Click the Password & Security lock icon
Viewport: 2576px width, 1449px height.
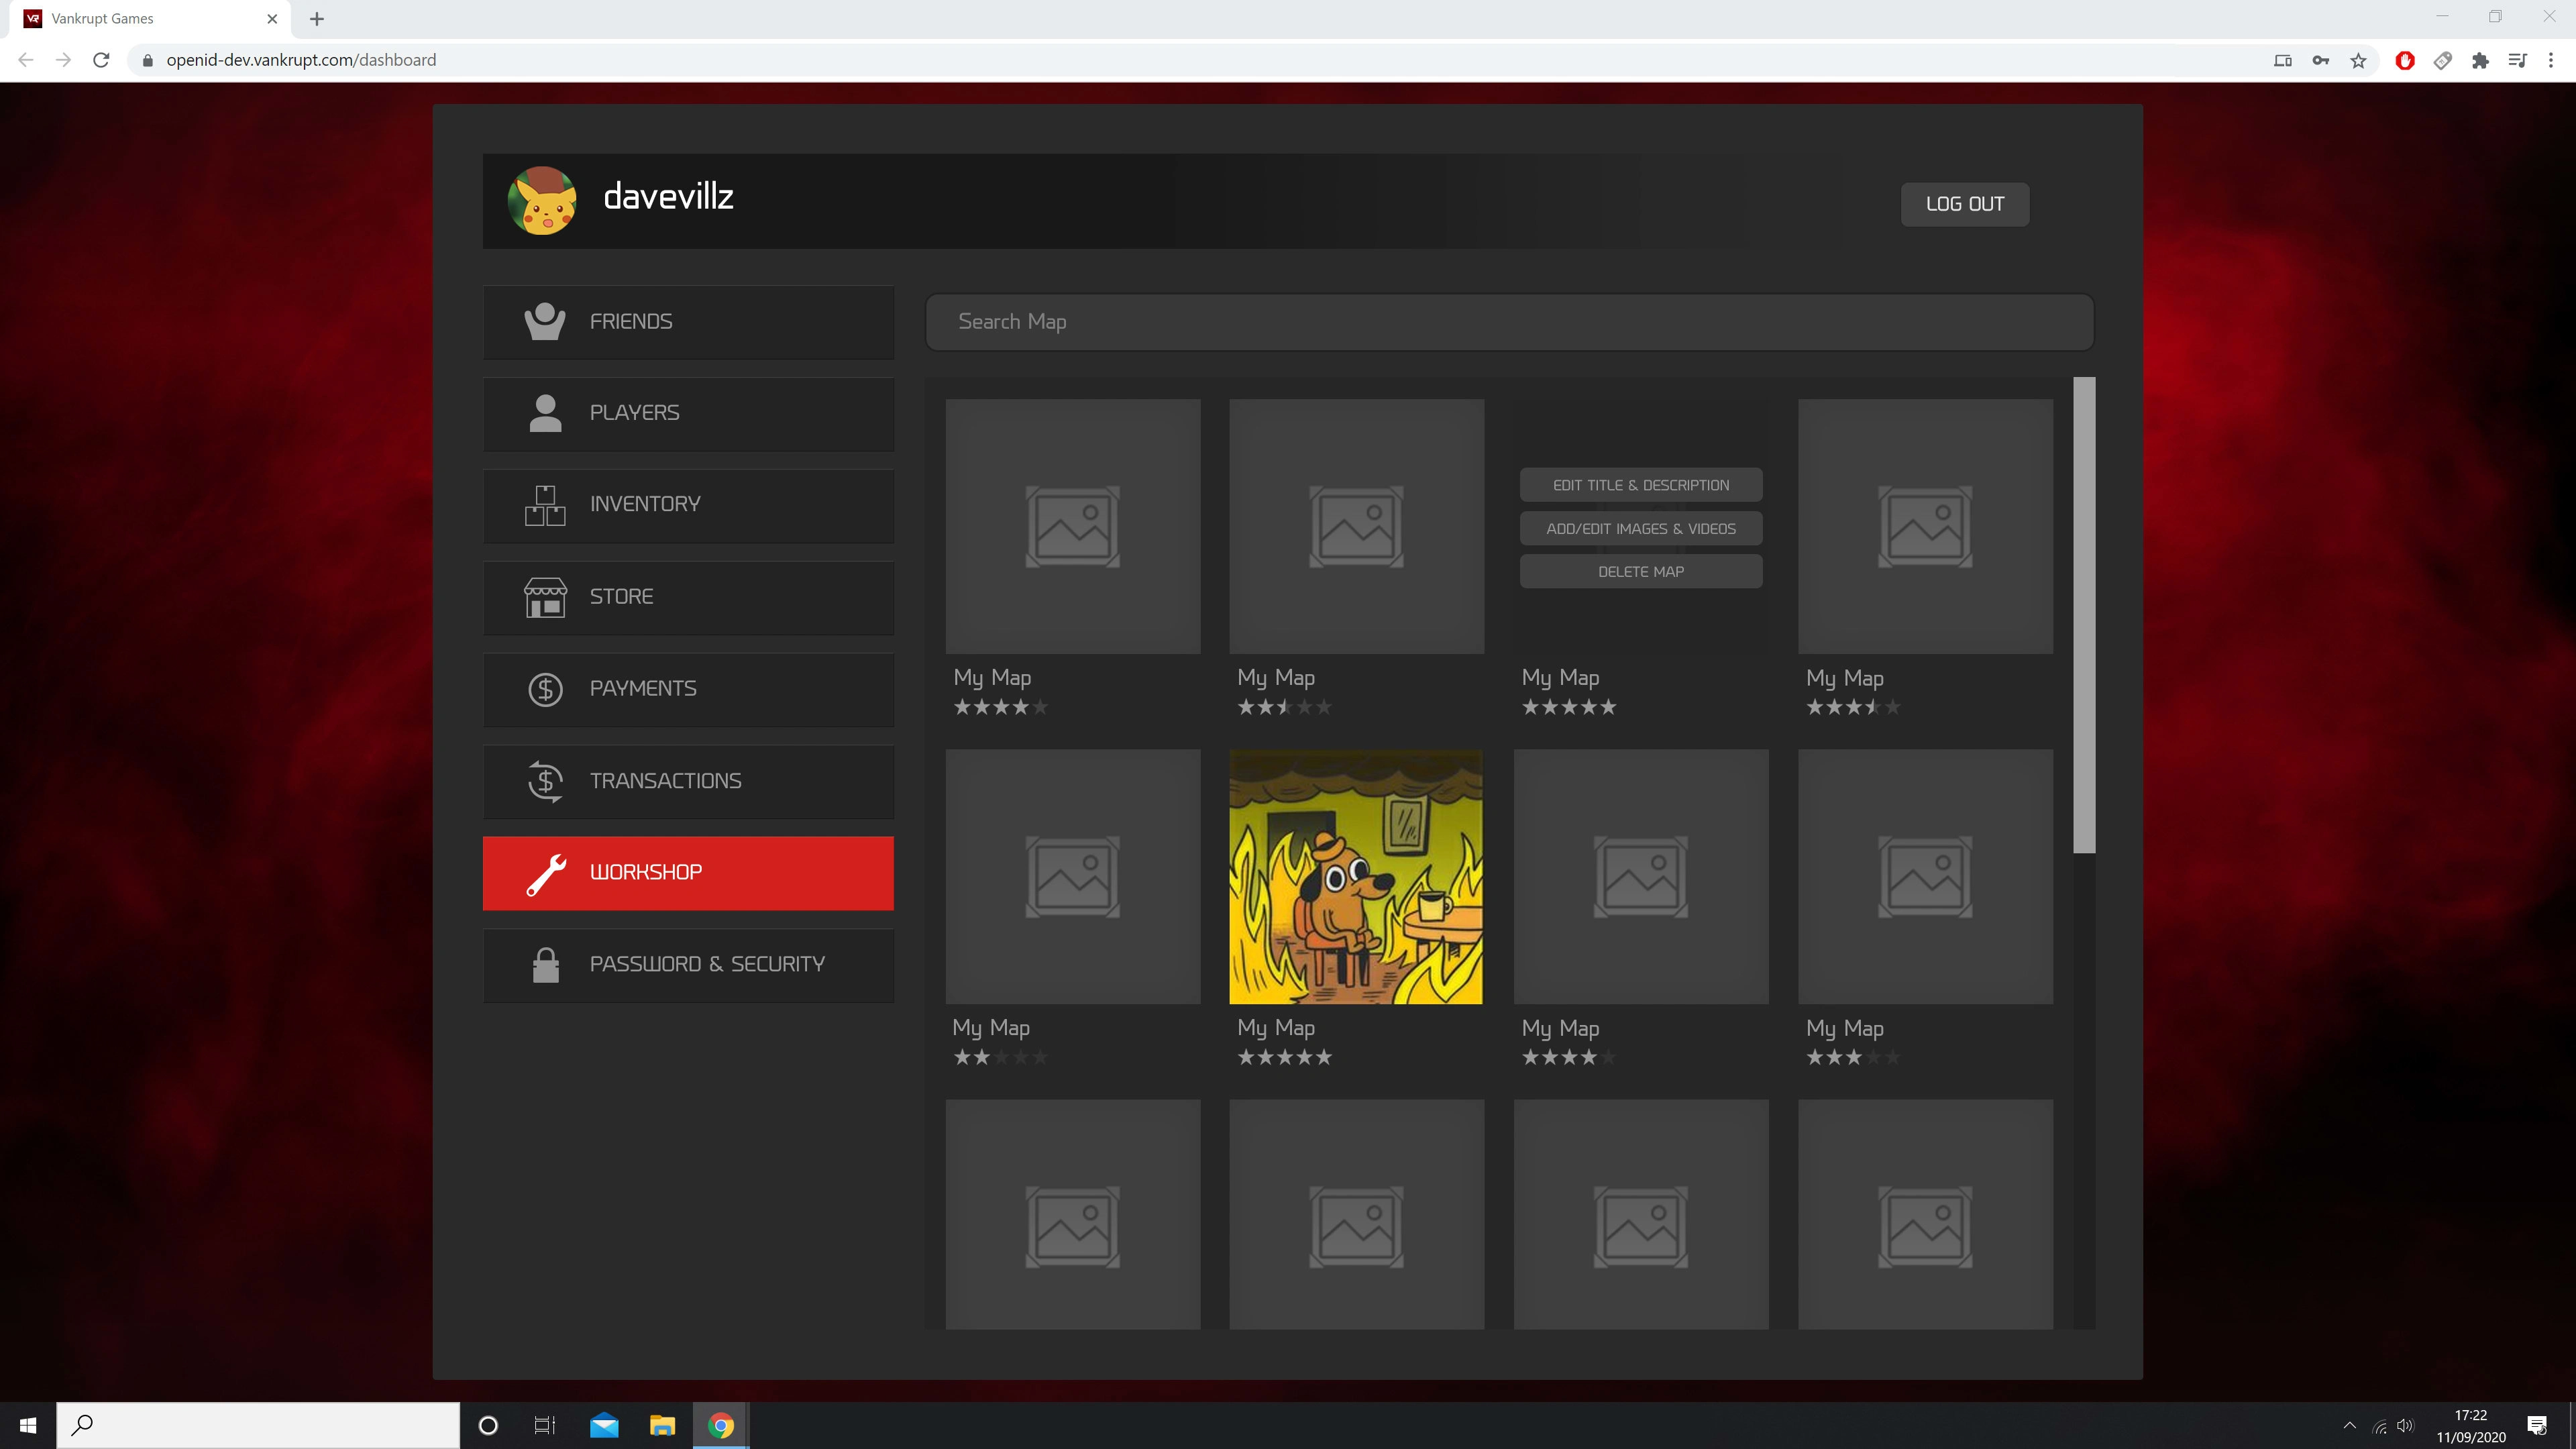(545, 965)
